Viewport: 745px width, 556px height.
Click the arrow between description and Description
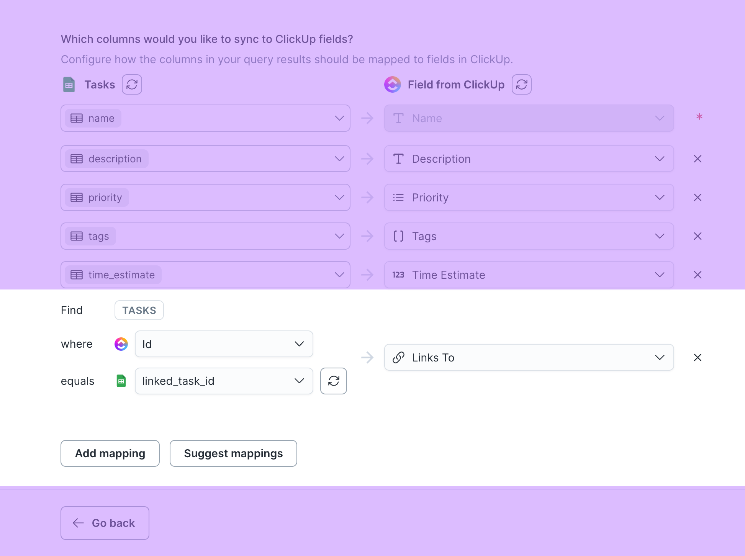point(367,159)
